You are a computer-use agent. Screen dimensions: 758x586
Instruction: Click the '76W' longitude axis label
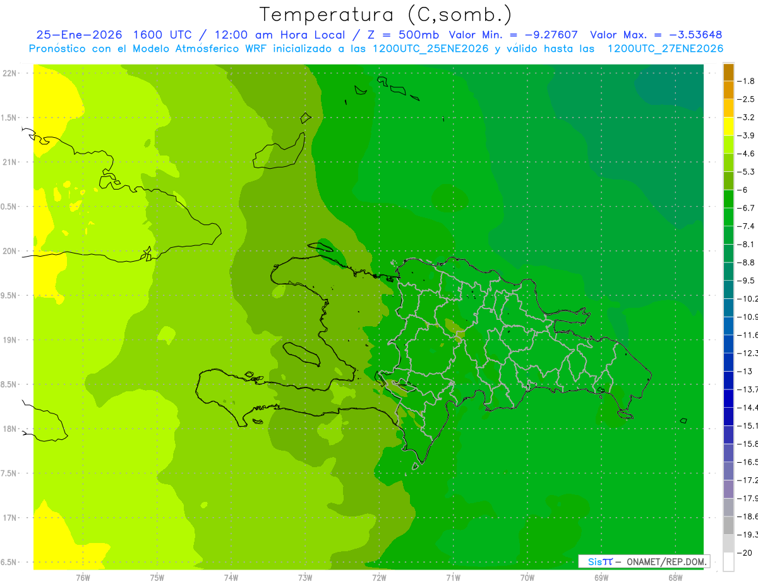click(x=83, y=577)
